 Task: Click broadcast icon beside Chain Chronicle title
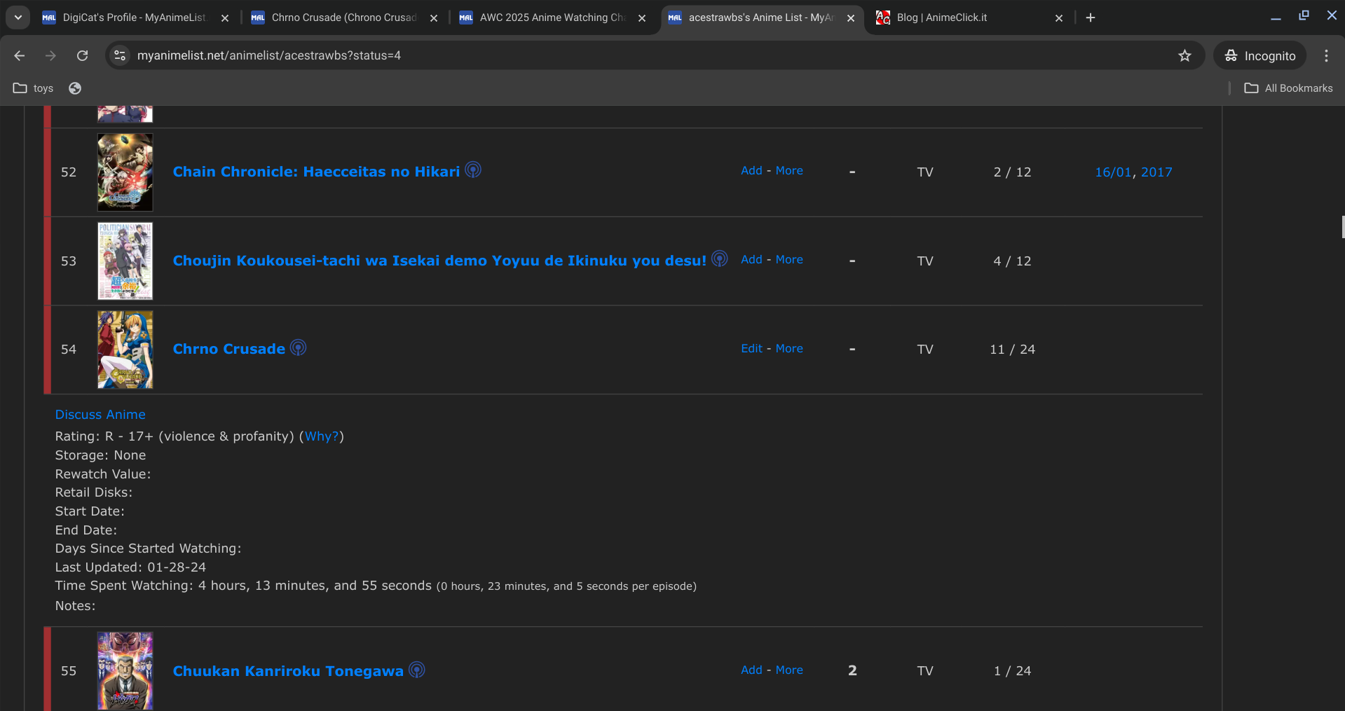pos(473,170)
